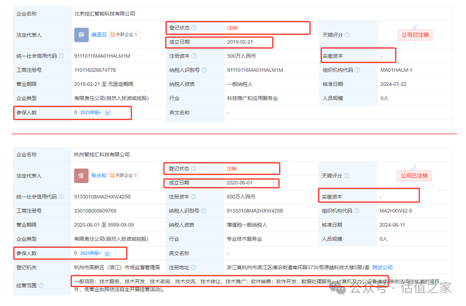Screen dimensions: 466x306
Task: Expand 2023年报 dropdown in Beijing company table
Action: tap(91, 113)
